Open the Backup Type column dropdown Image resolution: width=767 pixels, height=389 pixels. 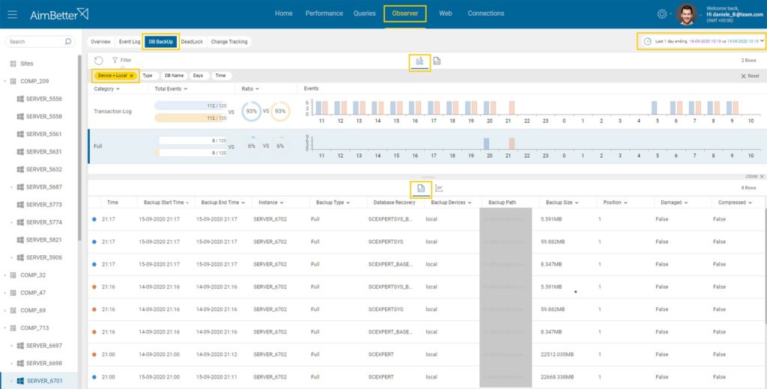coord(348,202)
